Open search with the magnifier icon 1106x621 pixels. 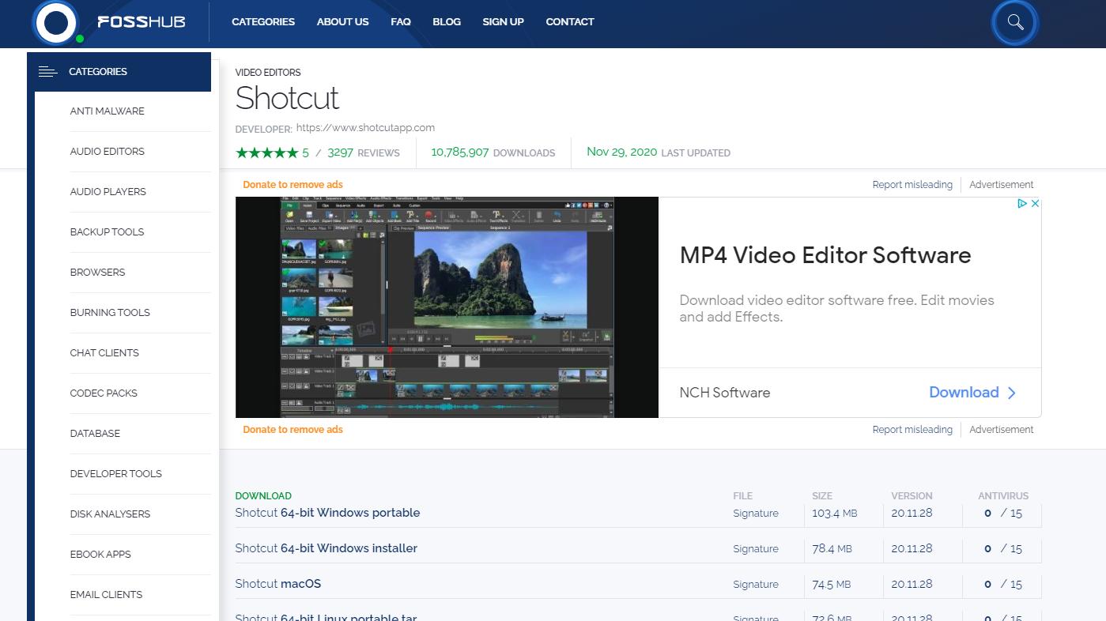[1015, 23]
